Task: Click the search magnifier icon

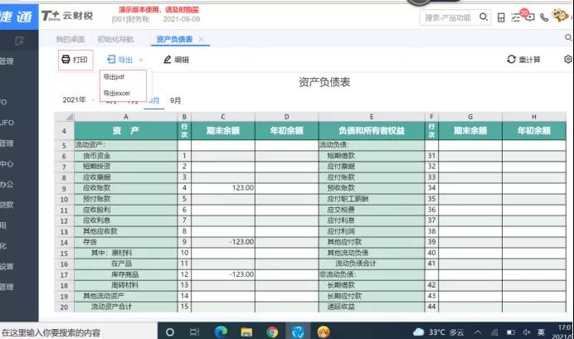Action: 484,17
